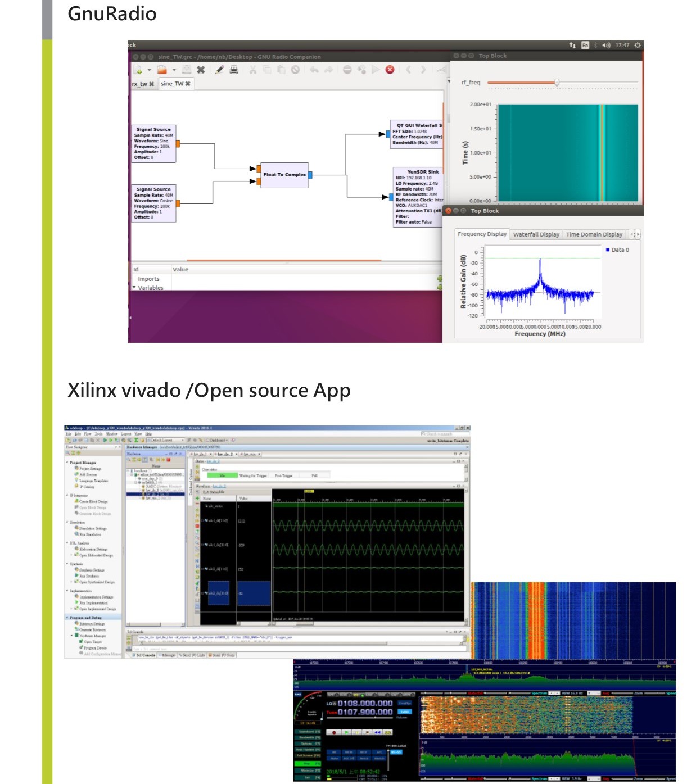Click the red record button in the SDR player
696x784 pixels.
334,732
